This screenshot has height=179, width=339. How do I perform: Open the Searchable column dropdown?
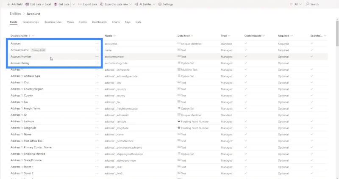pyautogui.click(x=325, y=36)
